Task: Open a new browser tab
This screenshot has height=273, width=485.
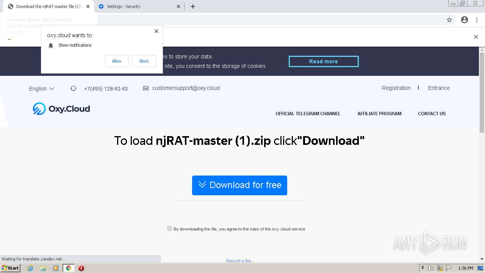Action: coord(192,6)
